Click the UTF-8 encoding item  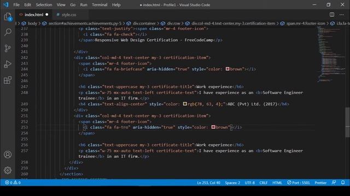click(x=249, y=183)
